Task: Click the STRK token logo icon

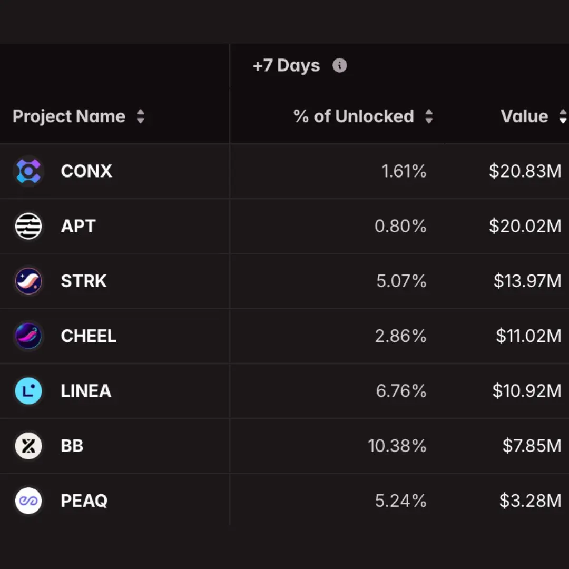Action: pos(28,281)
